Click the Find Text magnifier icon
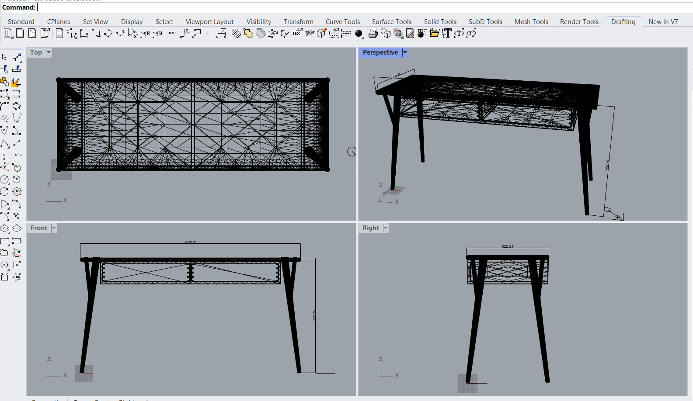 click(310, 33)
